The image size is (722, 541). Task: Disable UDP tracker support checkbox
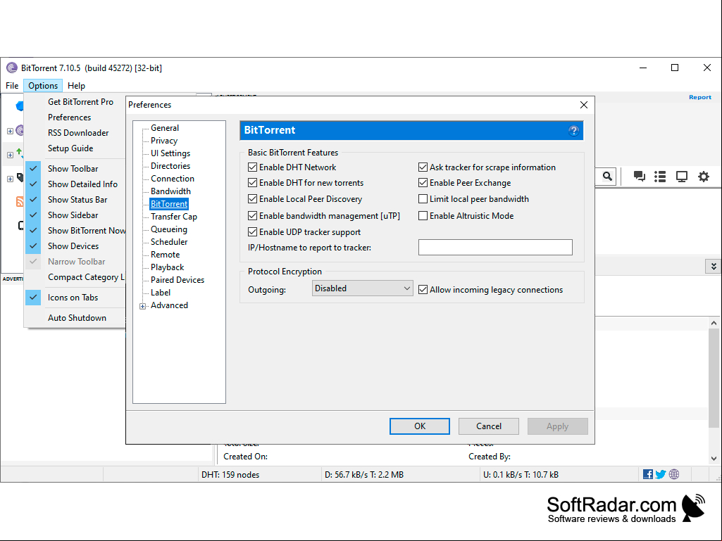tap(252, 232)
